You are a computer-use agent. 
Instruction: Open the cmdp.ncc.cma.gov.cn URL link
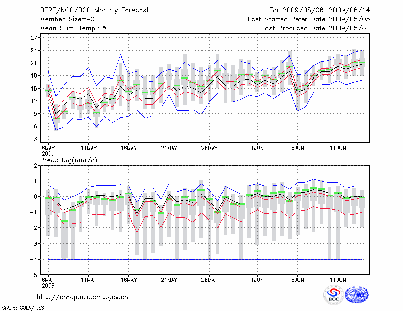(83, 297)
